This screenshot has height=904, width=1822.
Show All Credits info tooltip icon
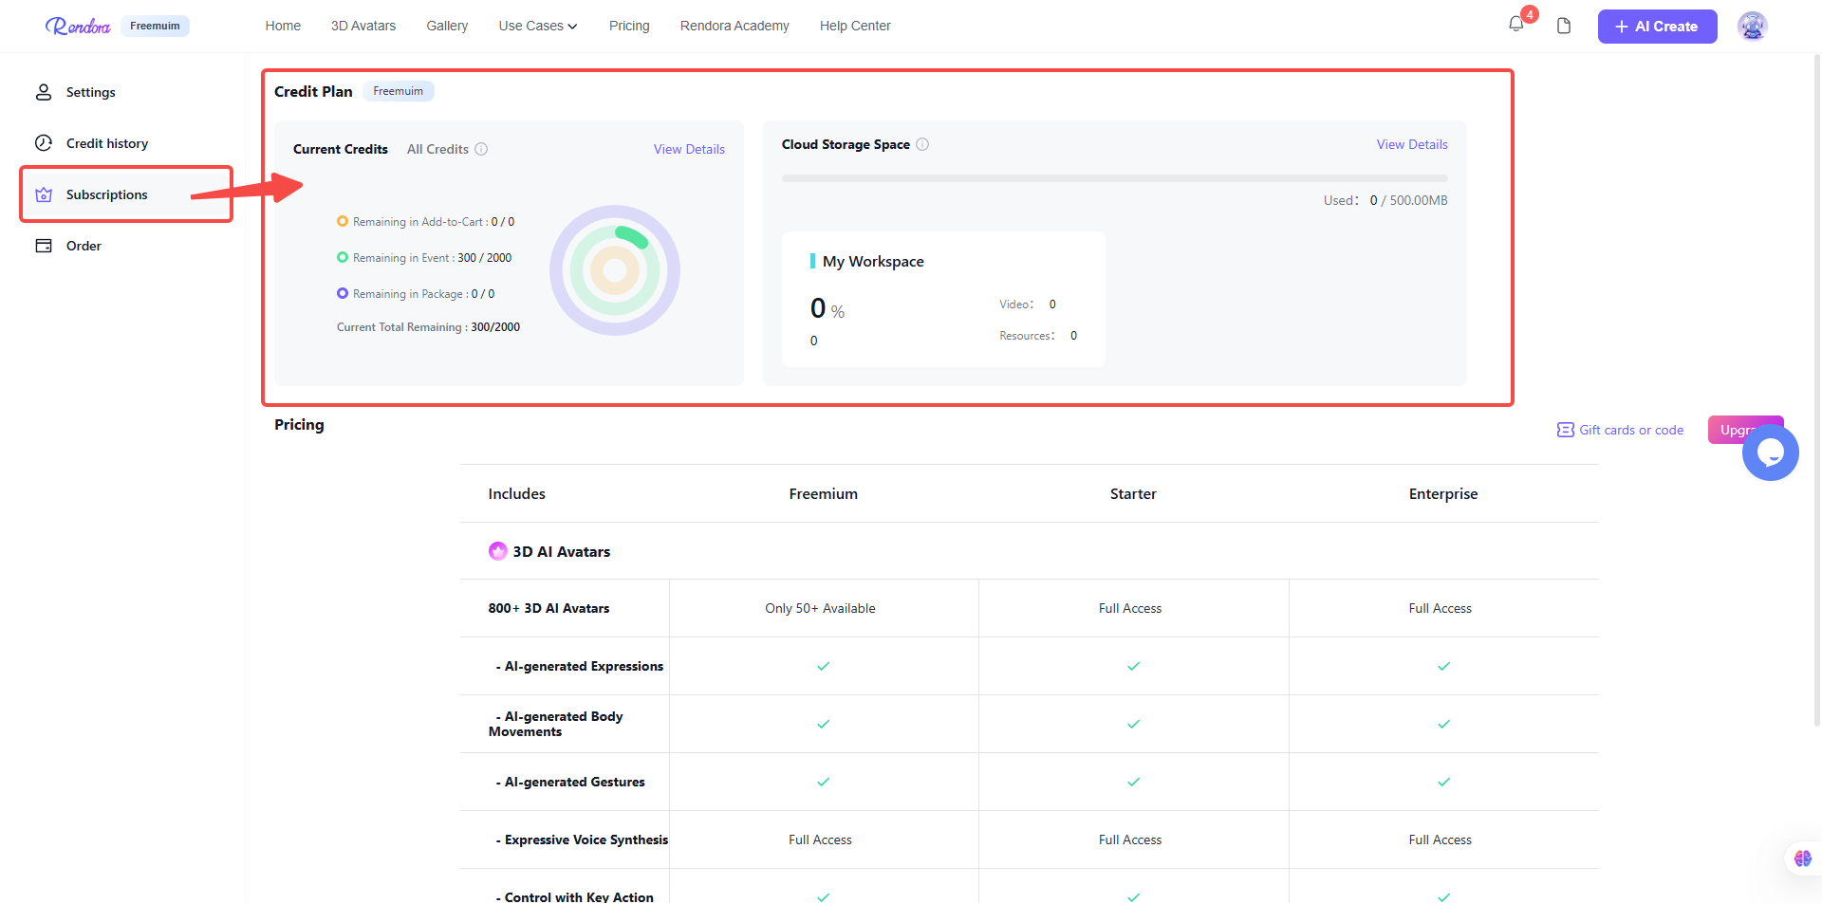point(481,149)
